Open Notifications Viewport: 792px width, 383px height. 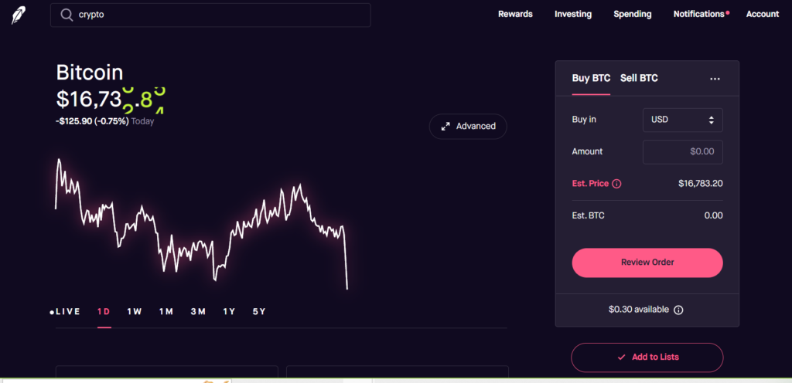tap(698, 14)
